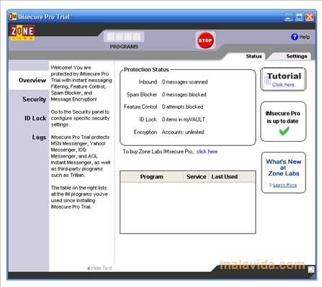Image resolution: width=322 pixels, height=287 pixels.
Task: Collapse the text with Hide Text
Action: (99, 268)
